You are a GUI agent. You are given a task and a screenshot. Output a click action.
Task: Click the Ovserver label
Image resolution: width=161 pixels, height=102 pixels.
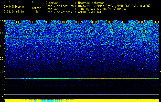(52, 3)
